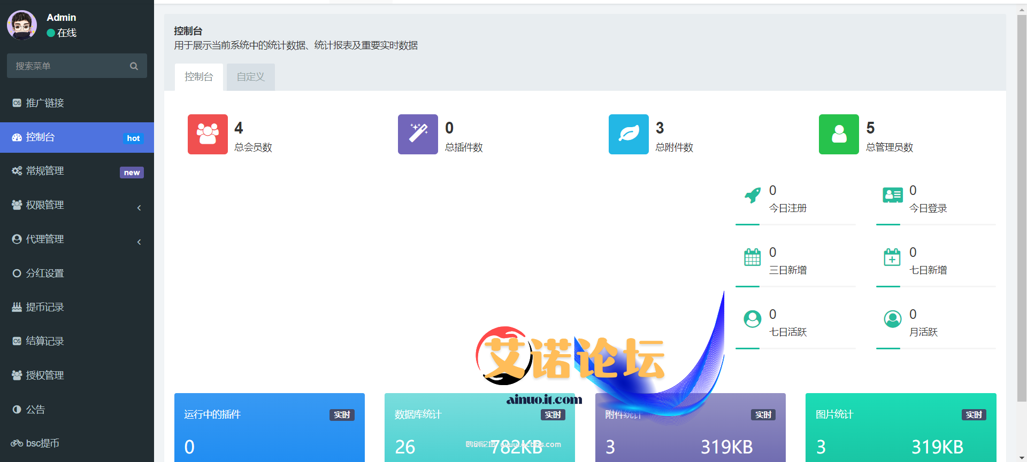Click the calendar-plus icon for seven-day new
The height and width of the screenshot is (462, 1027).
pyautogui.click(x=892, y=257)
